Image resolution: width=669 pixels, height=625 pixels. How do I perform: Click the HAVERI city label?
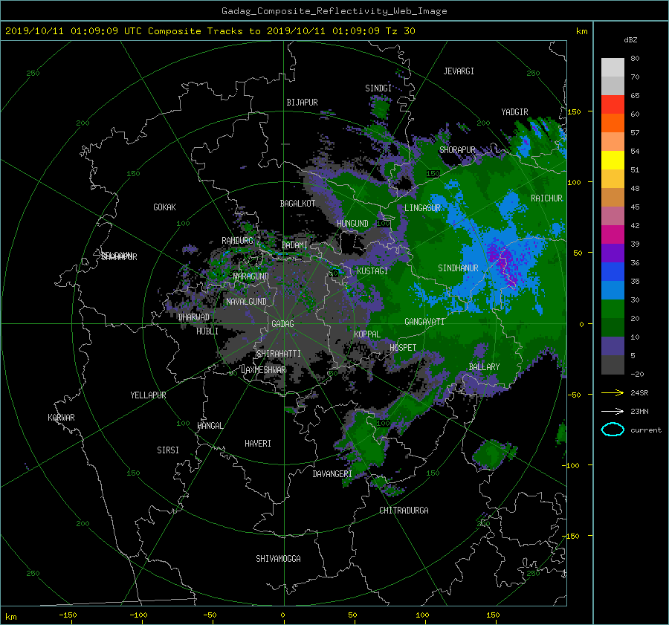point(258,444)
